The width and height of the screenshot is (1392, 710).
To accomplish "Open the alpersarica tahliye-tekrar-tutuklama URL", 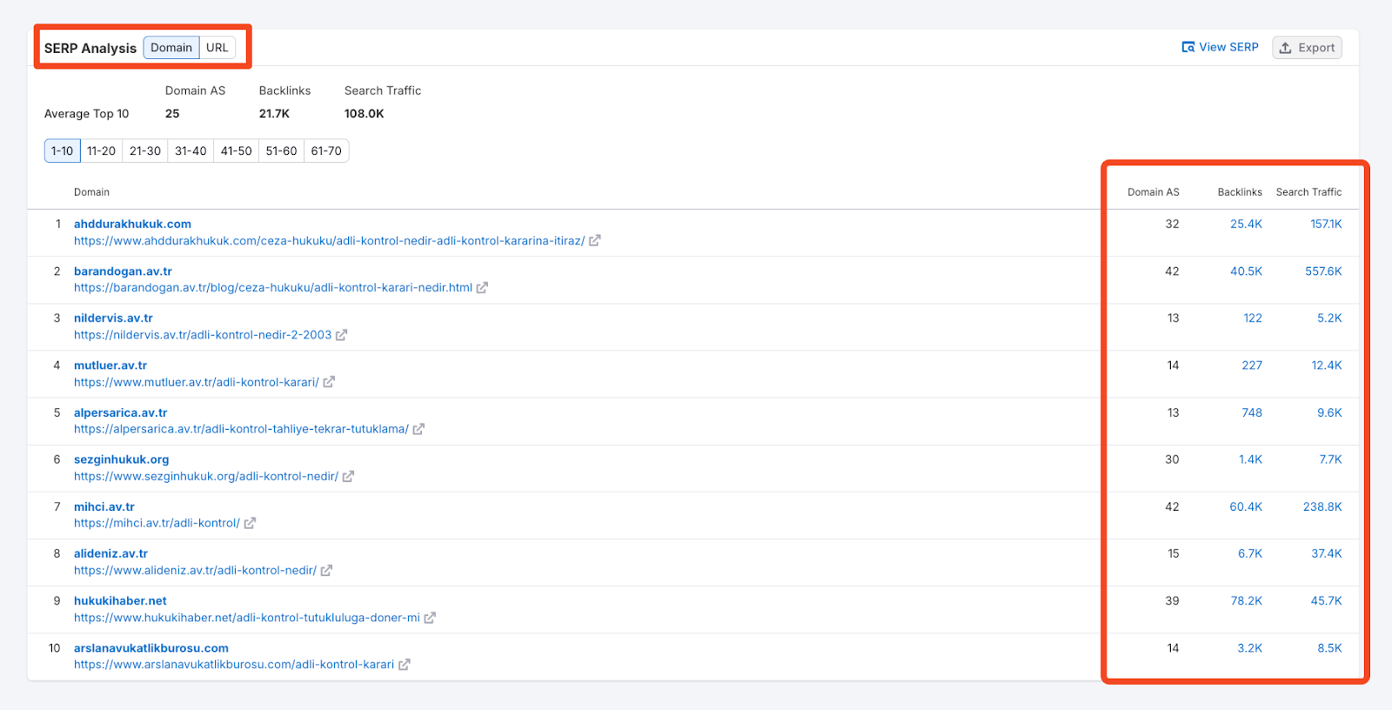I will pyautogui.click(x=241, y=429).
